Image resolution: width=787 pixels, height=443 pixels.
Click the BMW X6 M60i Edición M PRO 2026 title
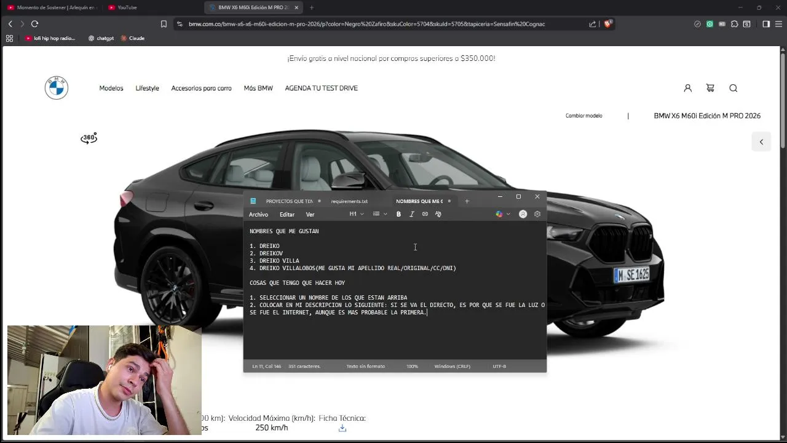(707, 116)
